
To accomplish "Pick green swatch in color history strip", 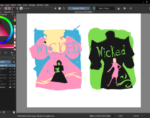I will (x=15, y=20).
